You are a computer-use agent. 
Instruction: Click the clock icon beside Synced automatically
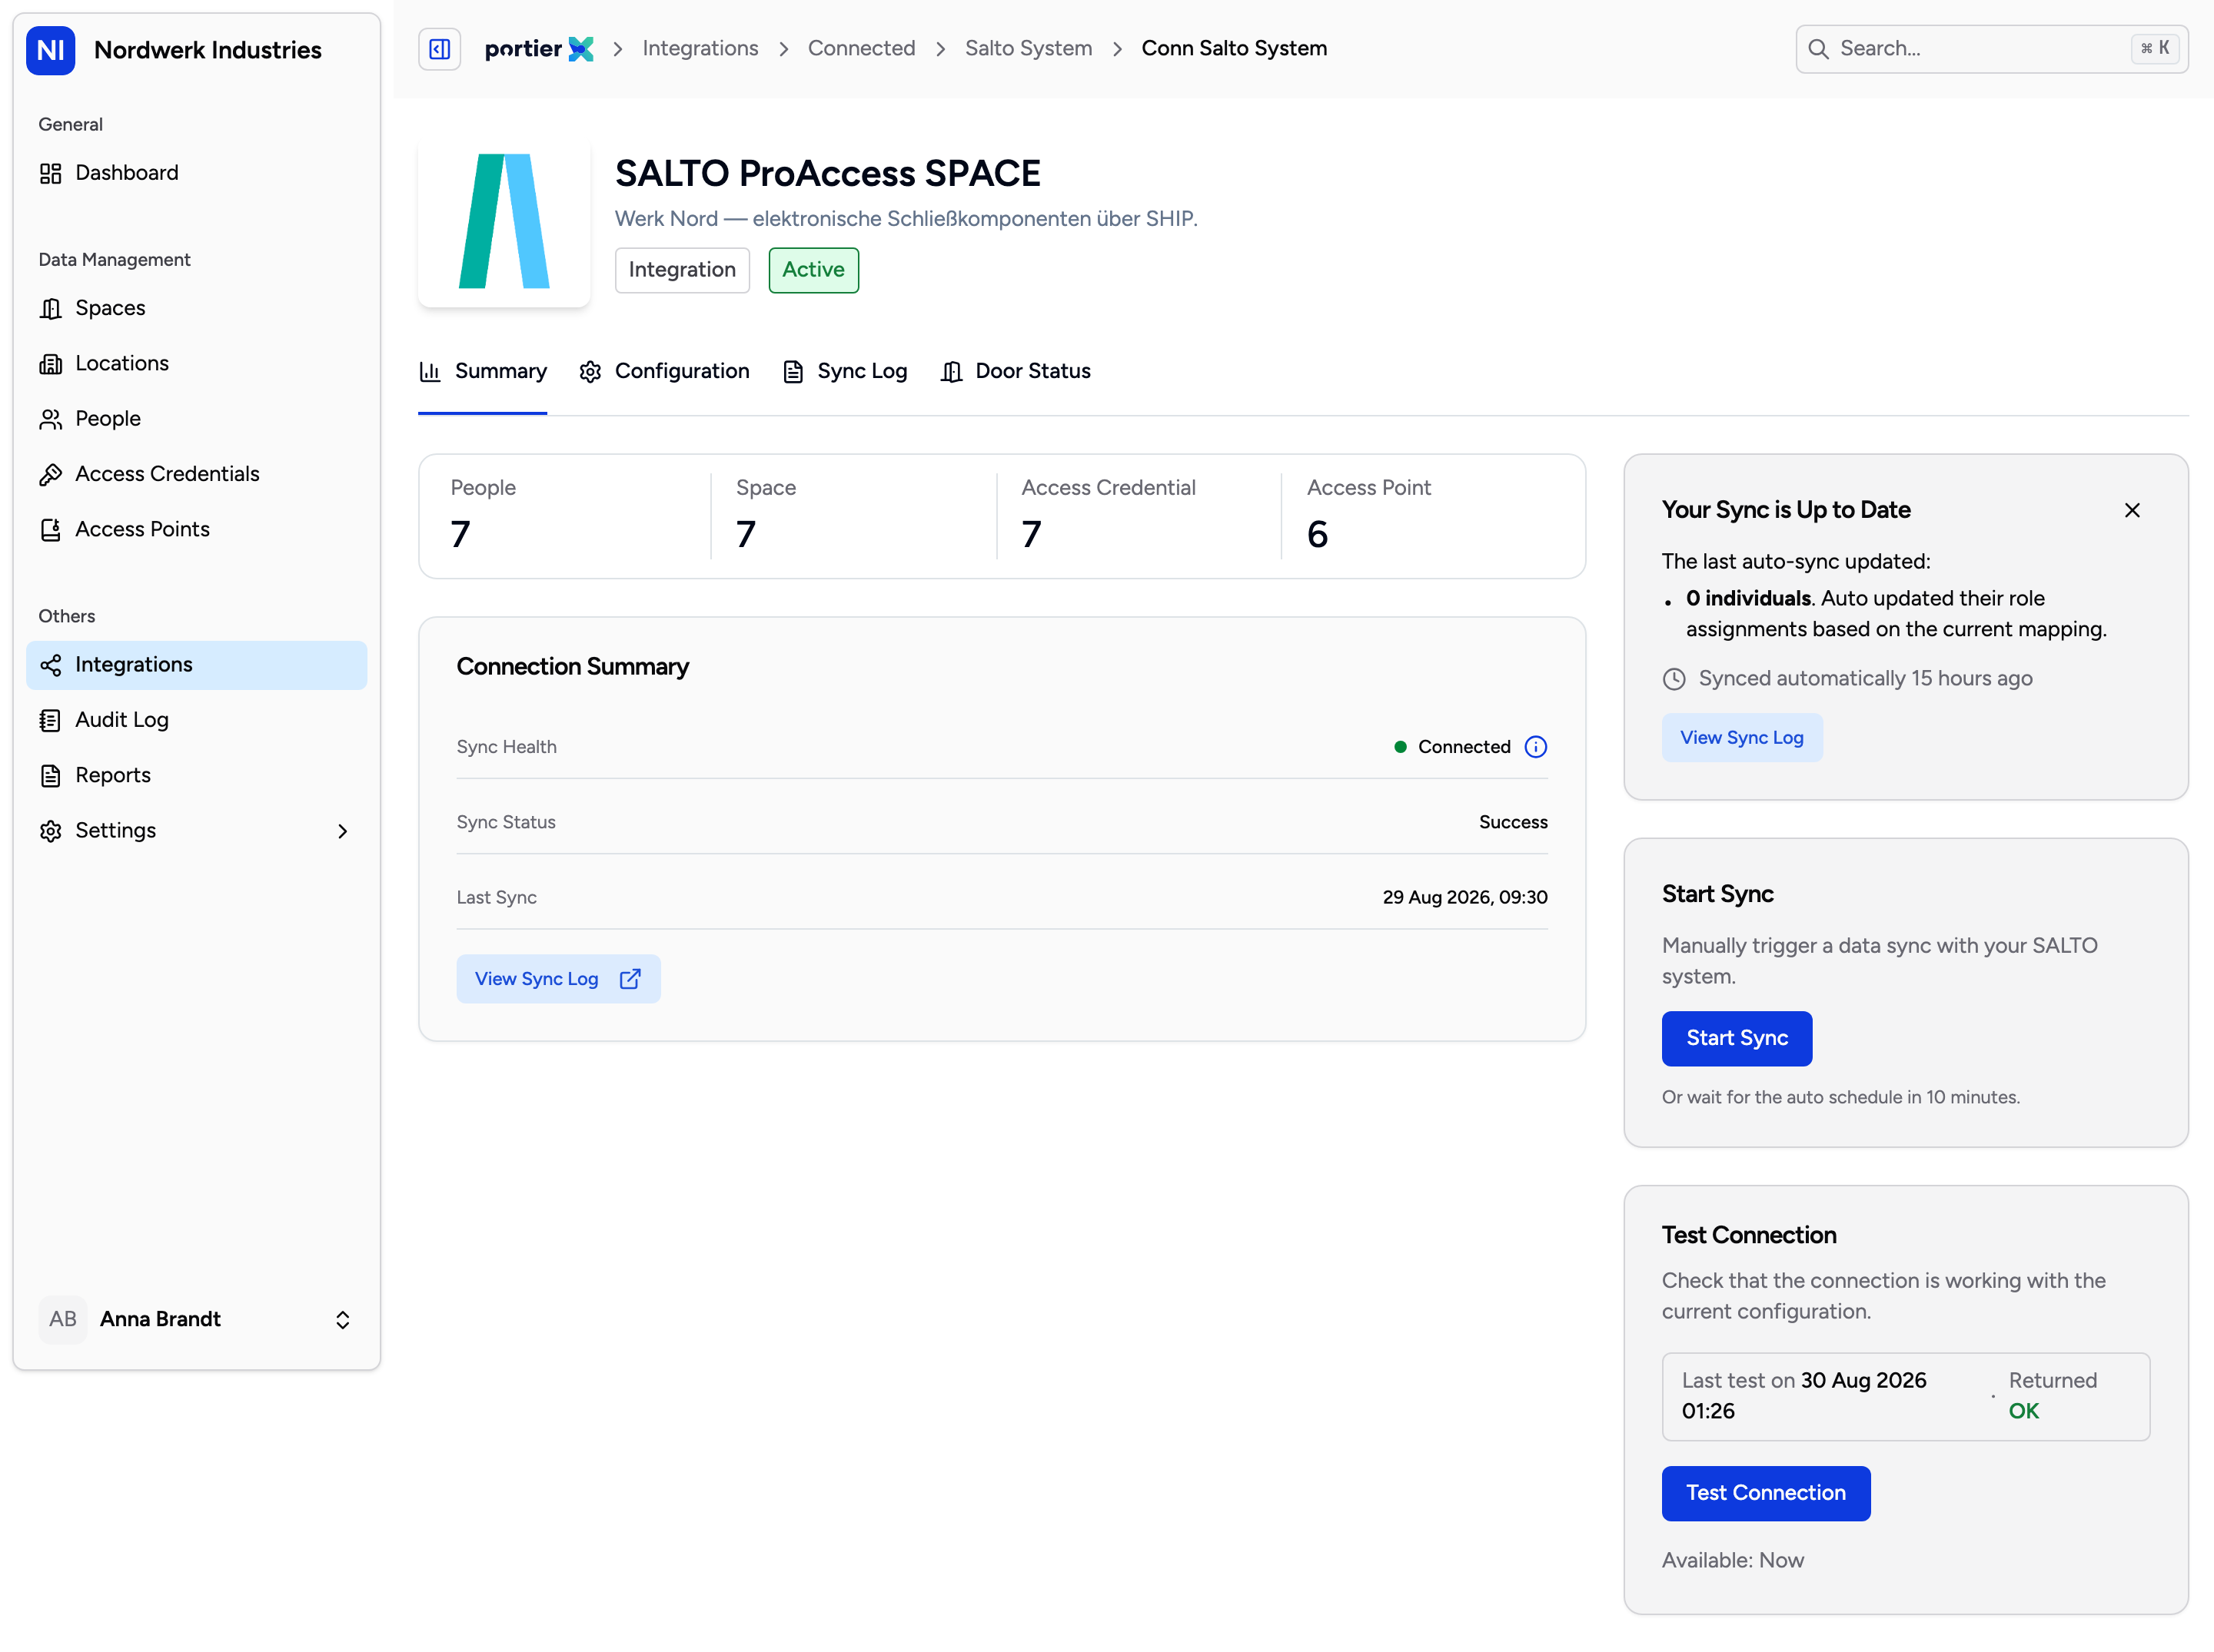(1674, 679)
